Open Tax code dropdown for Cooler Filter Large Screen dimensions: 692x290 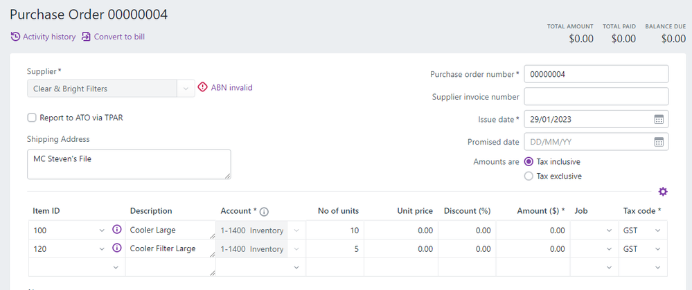(657, 248)
